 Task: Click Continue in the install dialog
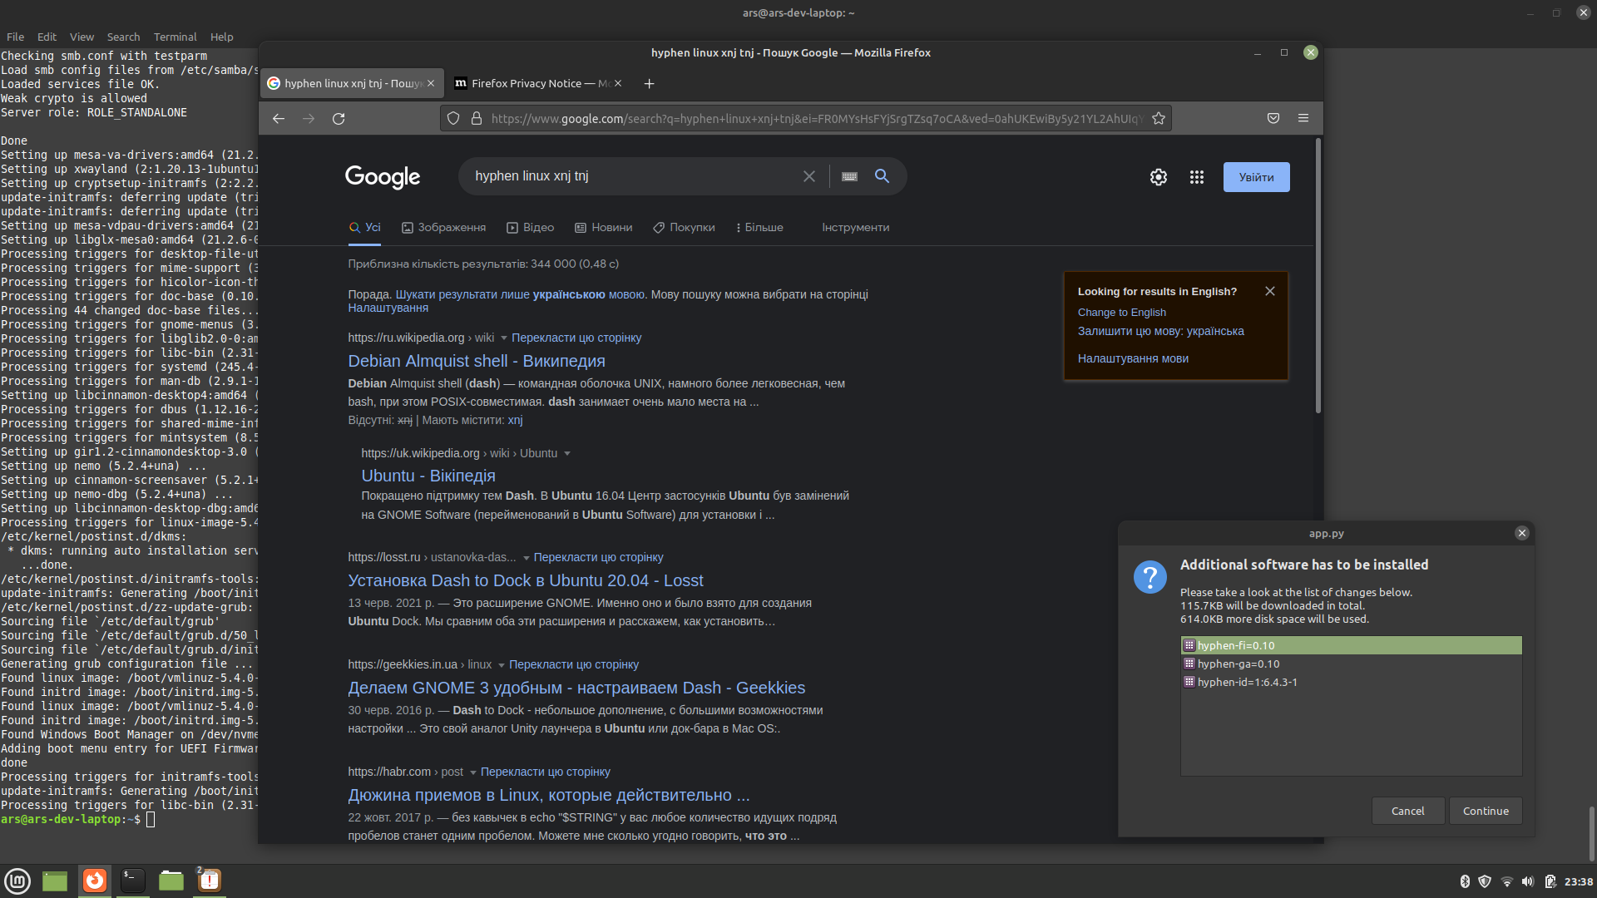pos(1486,811)
